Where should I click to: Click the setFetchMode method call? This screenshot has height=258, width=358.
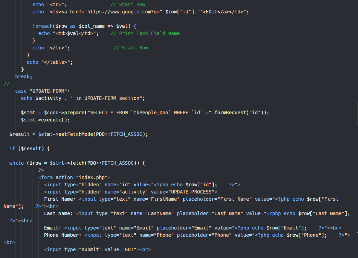coord(76,134)
